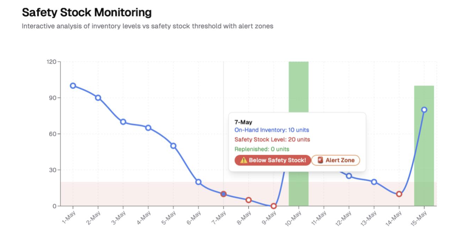Screen dimensions: 462x244
Task: Click the red 9-May zero-inventory point
Action: (x=274, y=206)
